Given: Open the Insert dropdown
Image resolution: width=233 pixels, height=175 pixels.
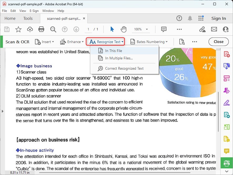Looking at the screenshot, I should click(x=45, y=42).
